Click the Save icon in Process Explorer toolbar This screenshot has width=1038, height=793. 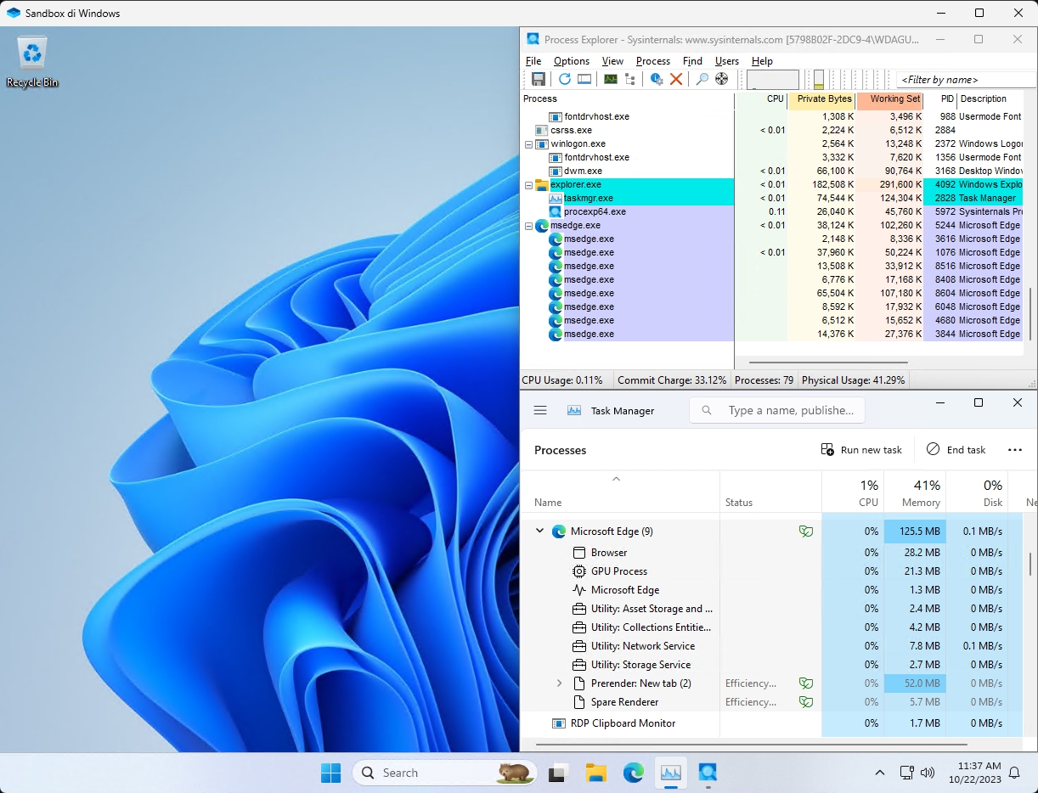539,79
